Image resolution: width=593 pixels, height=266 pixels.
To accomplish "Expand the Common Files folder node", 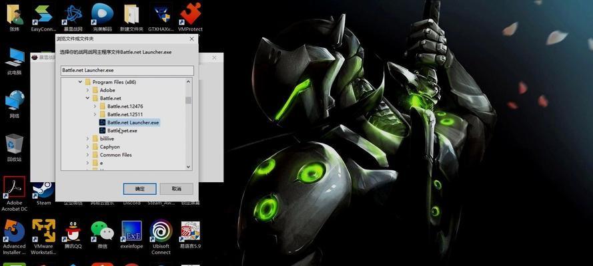I will 88,155.
